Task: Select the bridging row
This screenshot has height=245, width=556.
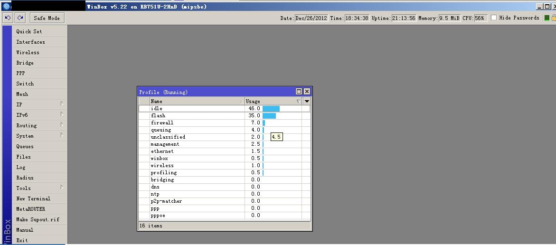Action: pyautogui.click(x=225, y=180)
